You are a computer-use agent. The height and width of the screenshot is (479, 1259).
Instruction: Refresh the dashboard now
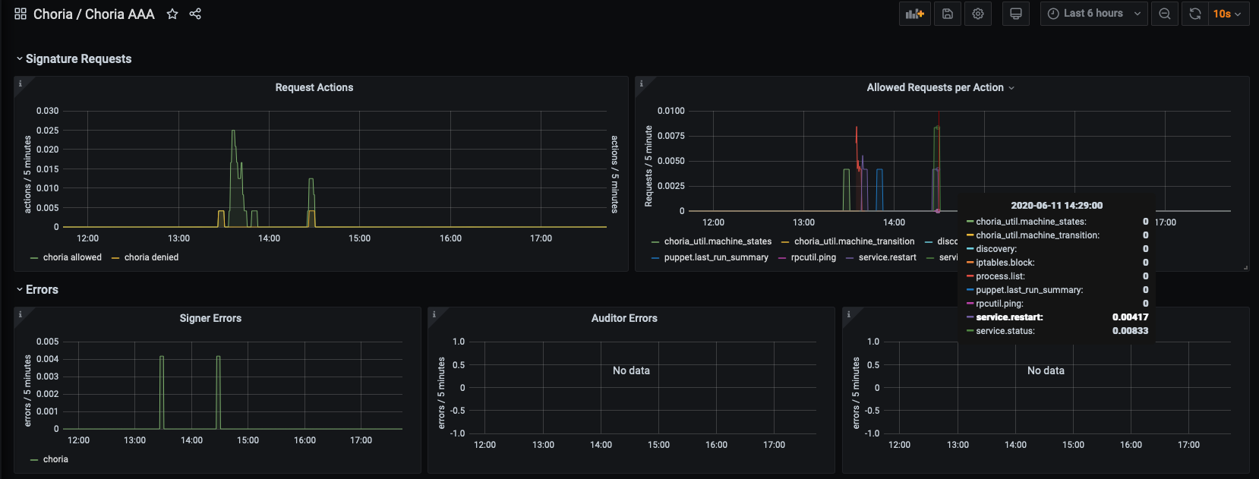point(1195,14)
